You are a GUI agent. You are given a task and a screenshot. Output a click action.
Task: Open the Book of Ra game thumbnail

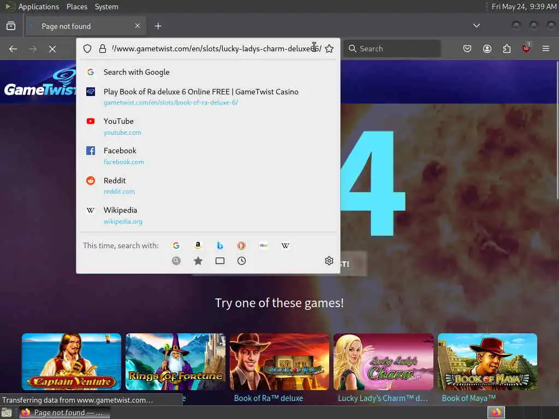coord(279,362)
